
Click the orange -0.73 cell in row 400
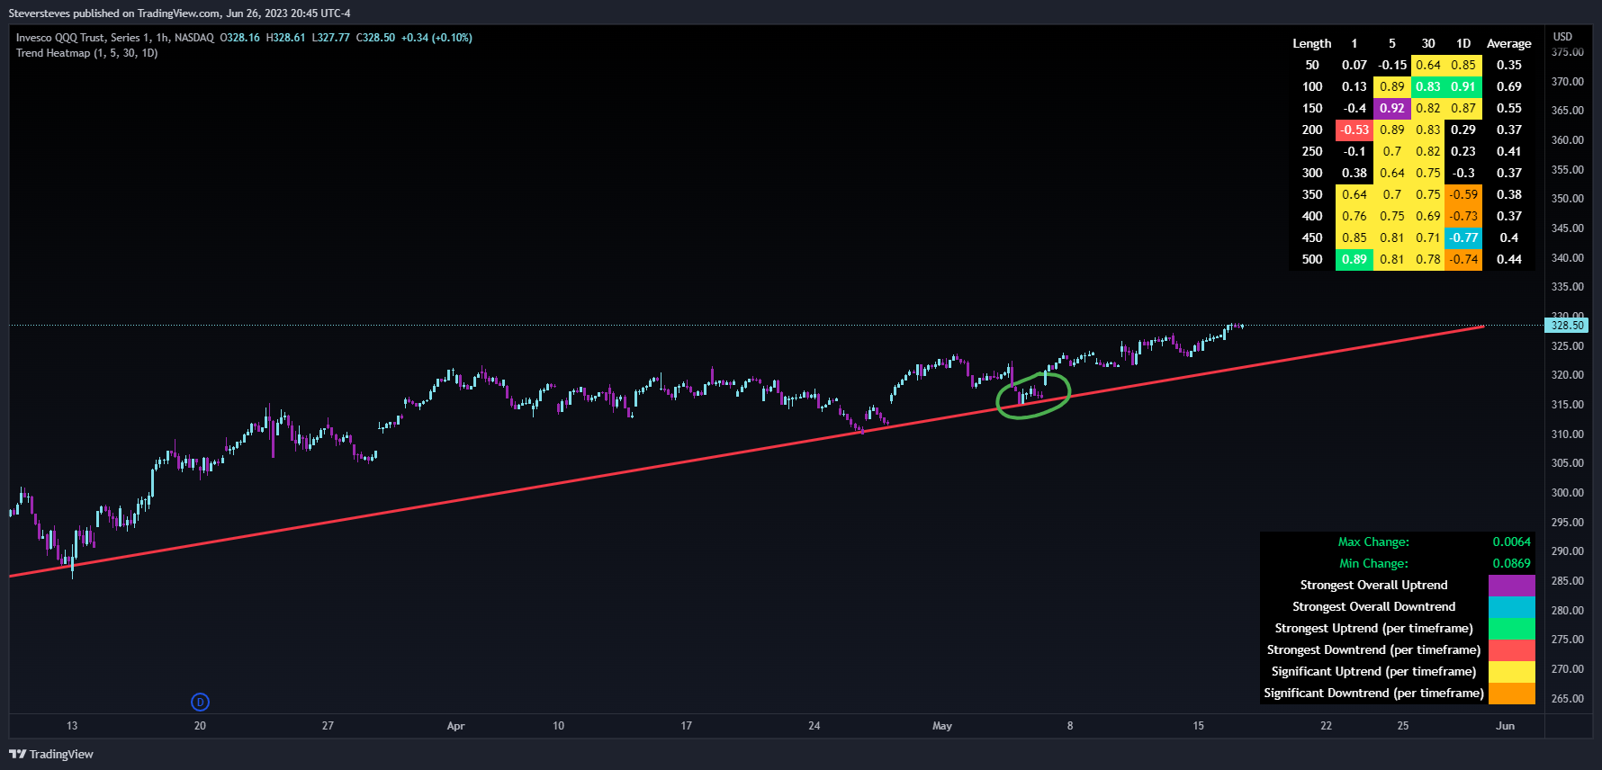[1463, 216]
